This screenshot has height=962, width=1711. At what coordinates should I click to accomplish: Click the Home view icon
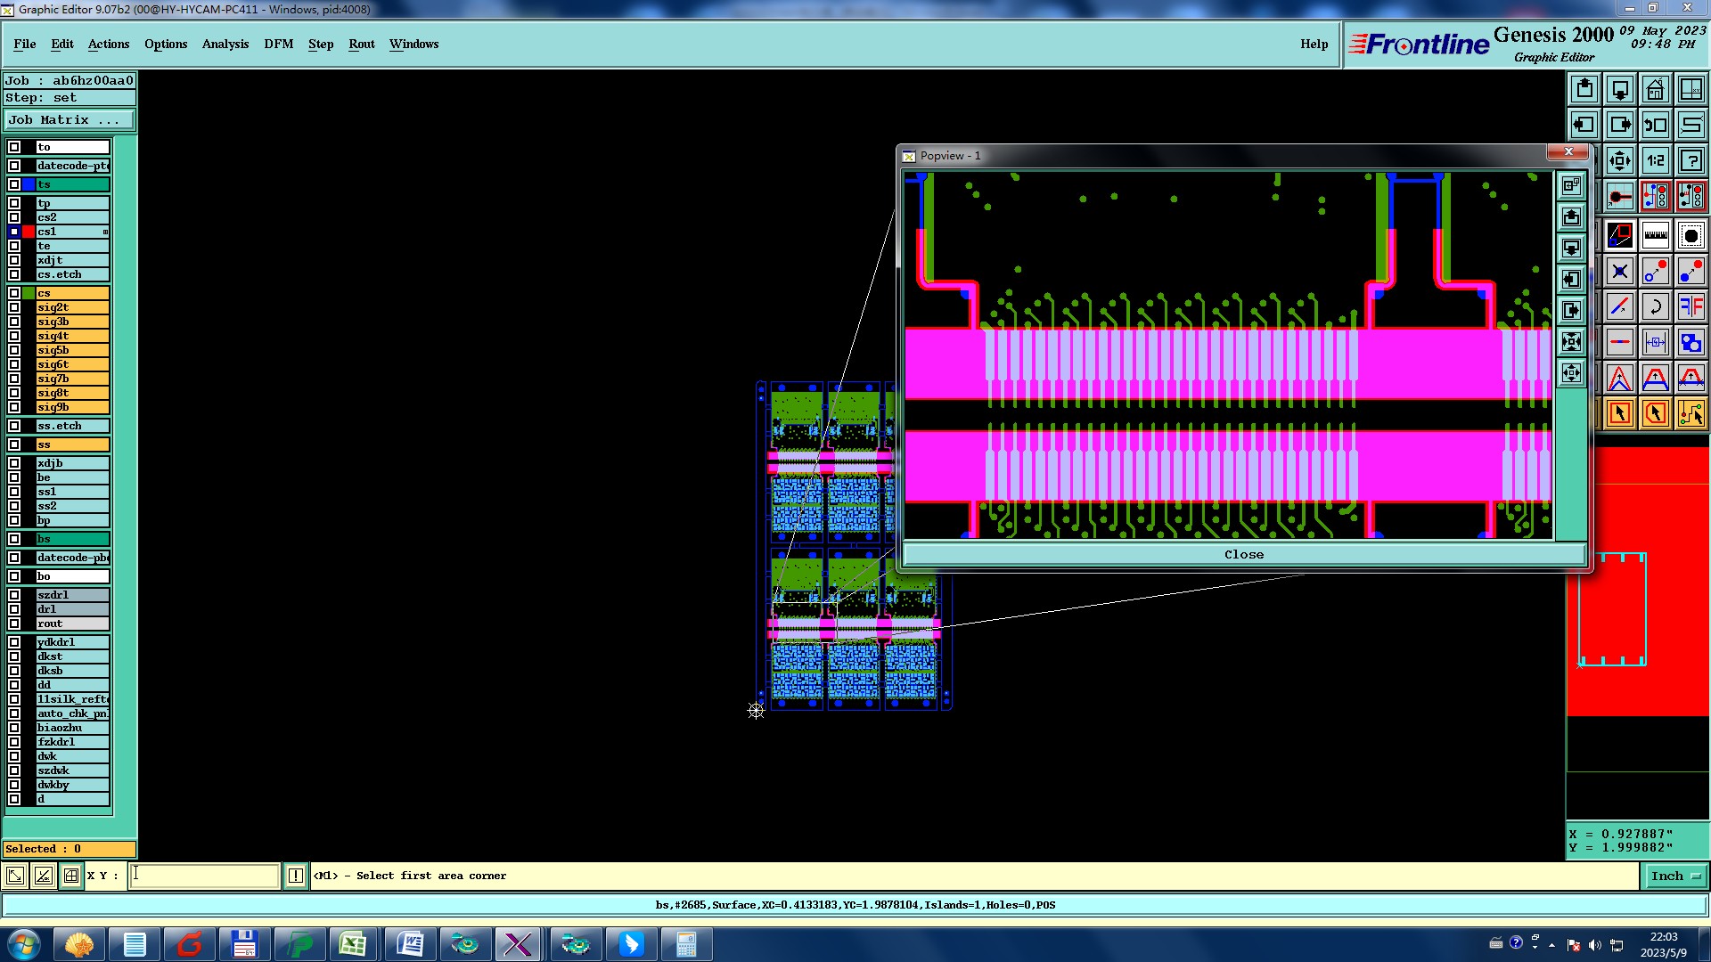pyautogui.click(x=1655, y=89)
